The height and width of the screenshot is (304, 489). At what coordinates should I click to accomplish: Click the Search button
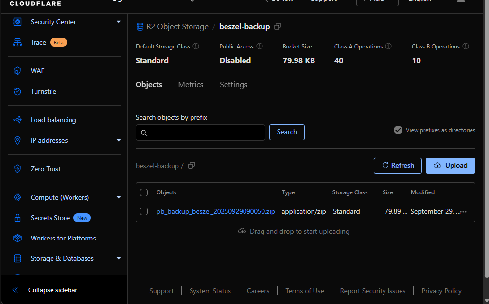tap(287, 132)
